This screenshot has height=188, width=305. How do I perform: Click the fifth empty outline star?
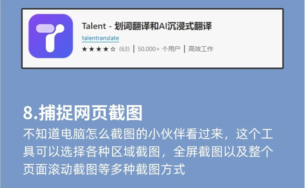tap(113, 49)
